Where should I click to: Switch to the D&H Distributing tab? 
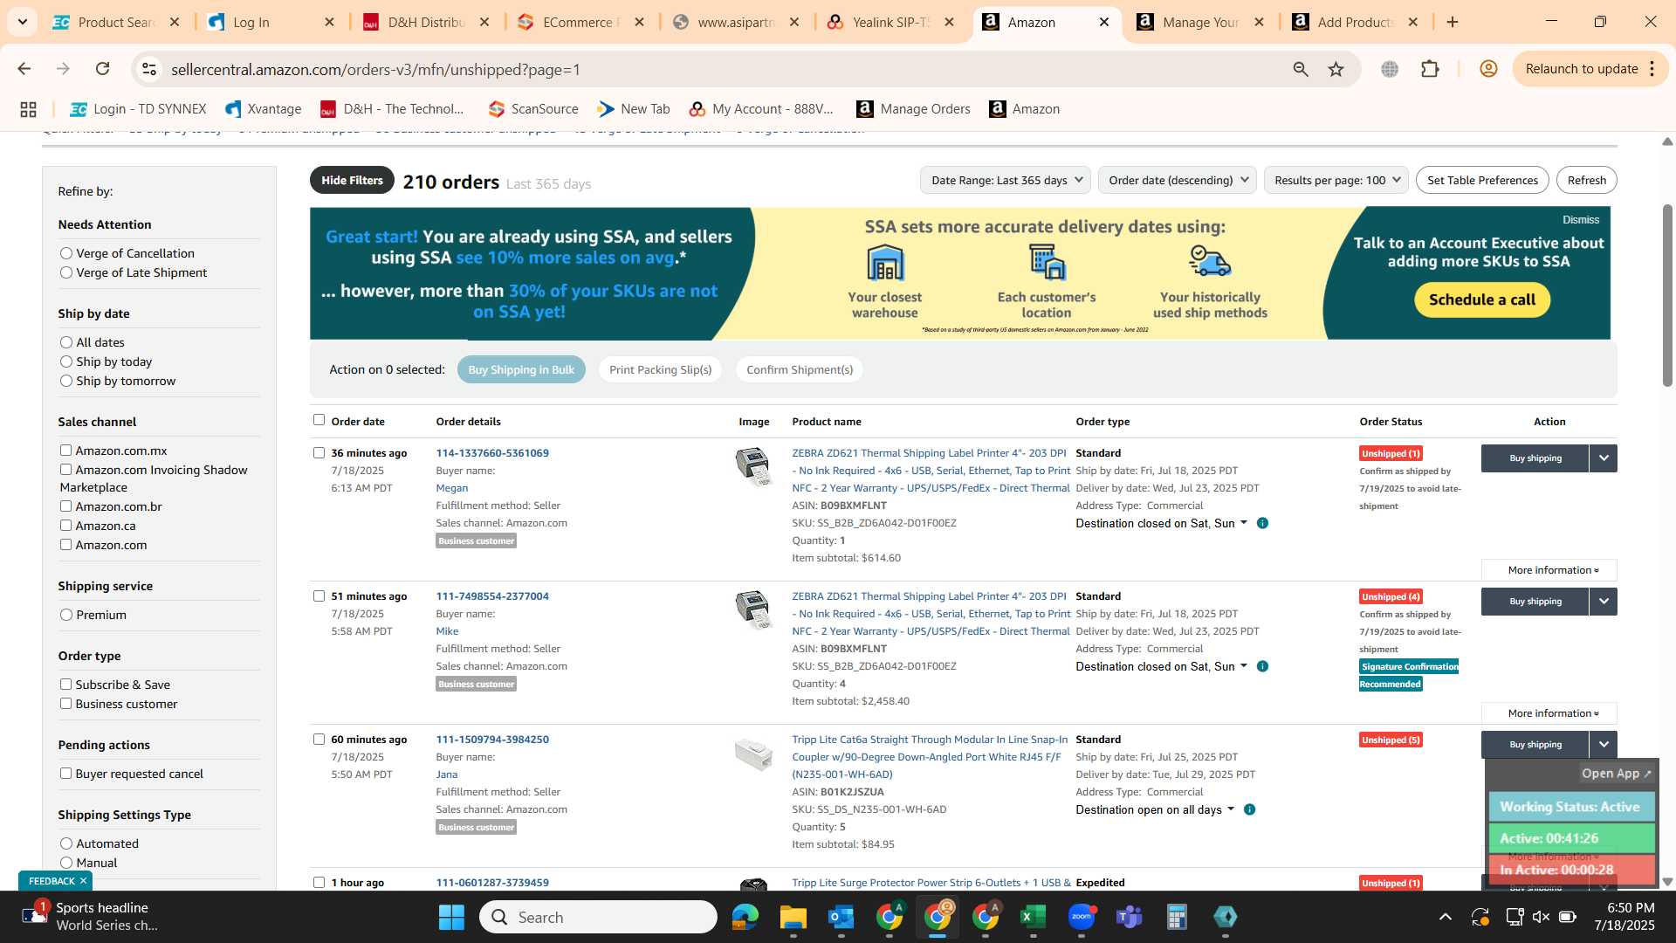pos(426,22)
